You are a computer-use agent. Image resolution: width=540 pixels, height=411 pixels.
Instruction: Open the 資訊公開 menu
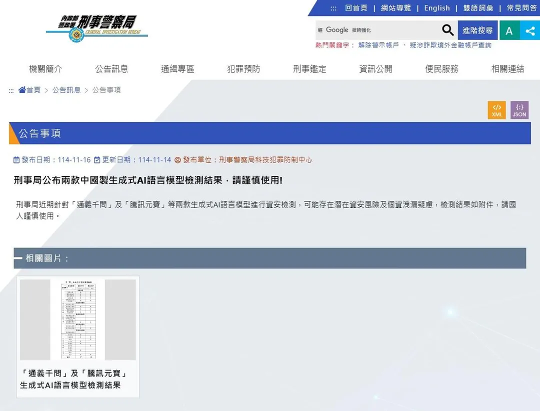tap(375, 69)
